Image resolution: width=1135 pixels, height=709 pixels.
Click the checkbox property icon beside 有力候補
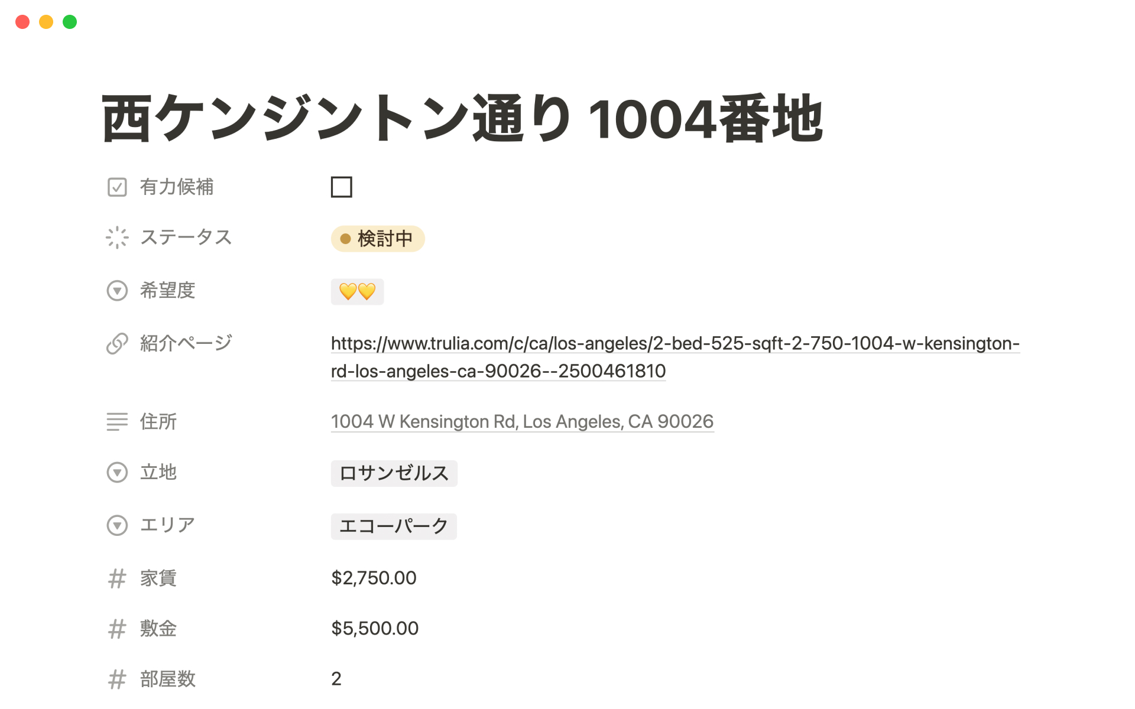117,187
